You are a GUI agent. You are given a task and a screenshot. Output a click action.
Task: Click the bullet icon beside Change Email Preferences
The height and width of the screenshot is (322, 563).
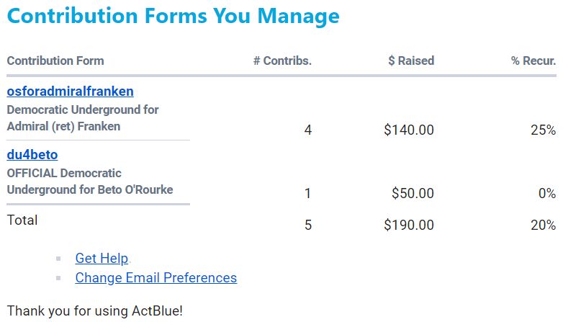coord(58,278)
